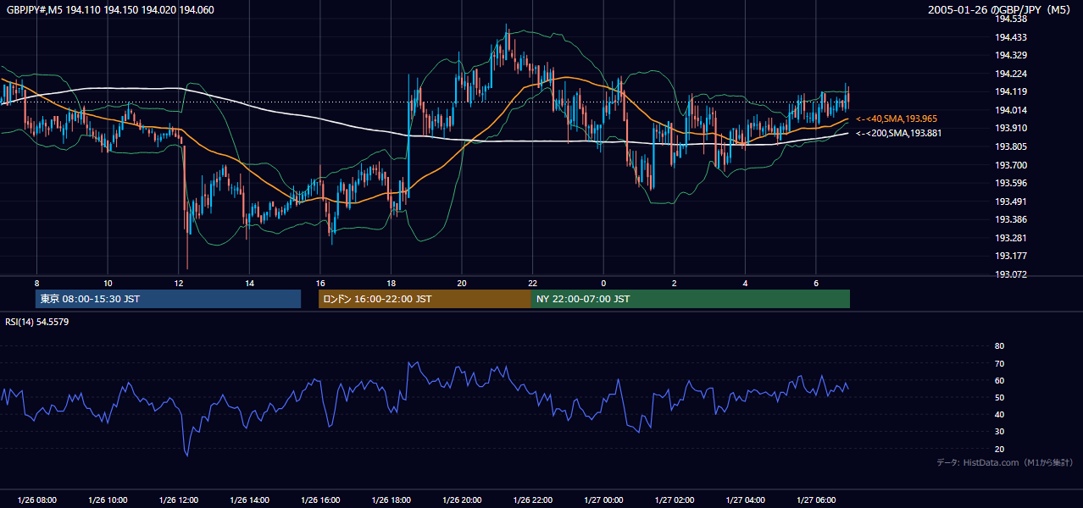The image size is (1083, 508).
Task: Click price axis value 193.910
Action: click(x=1011, y=128)
